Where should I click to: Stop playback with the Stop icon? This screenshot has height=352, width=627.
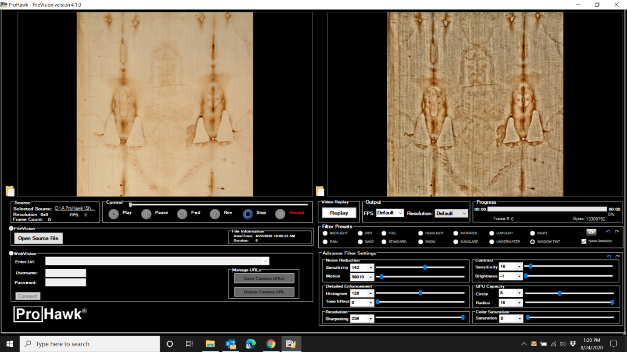point(248,214)
